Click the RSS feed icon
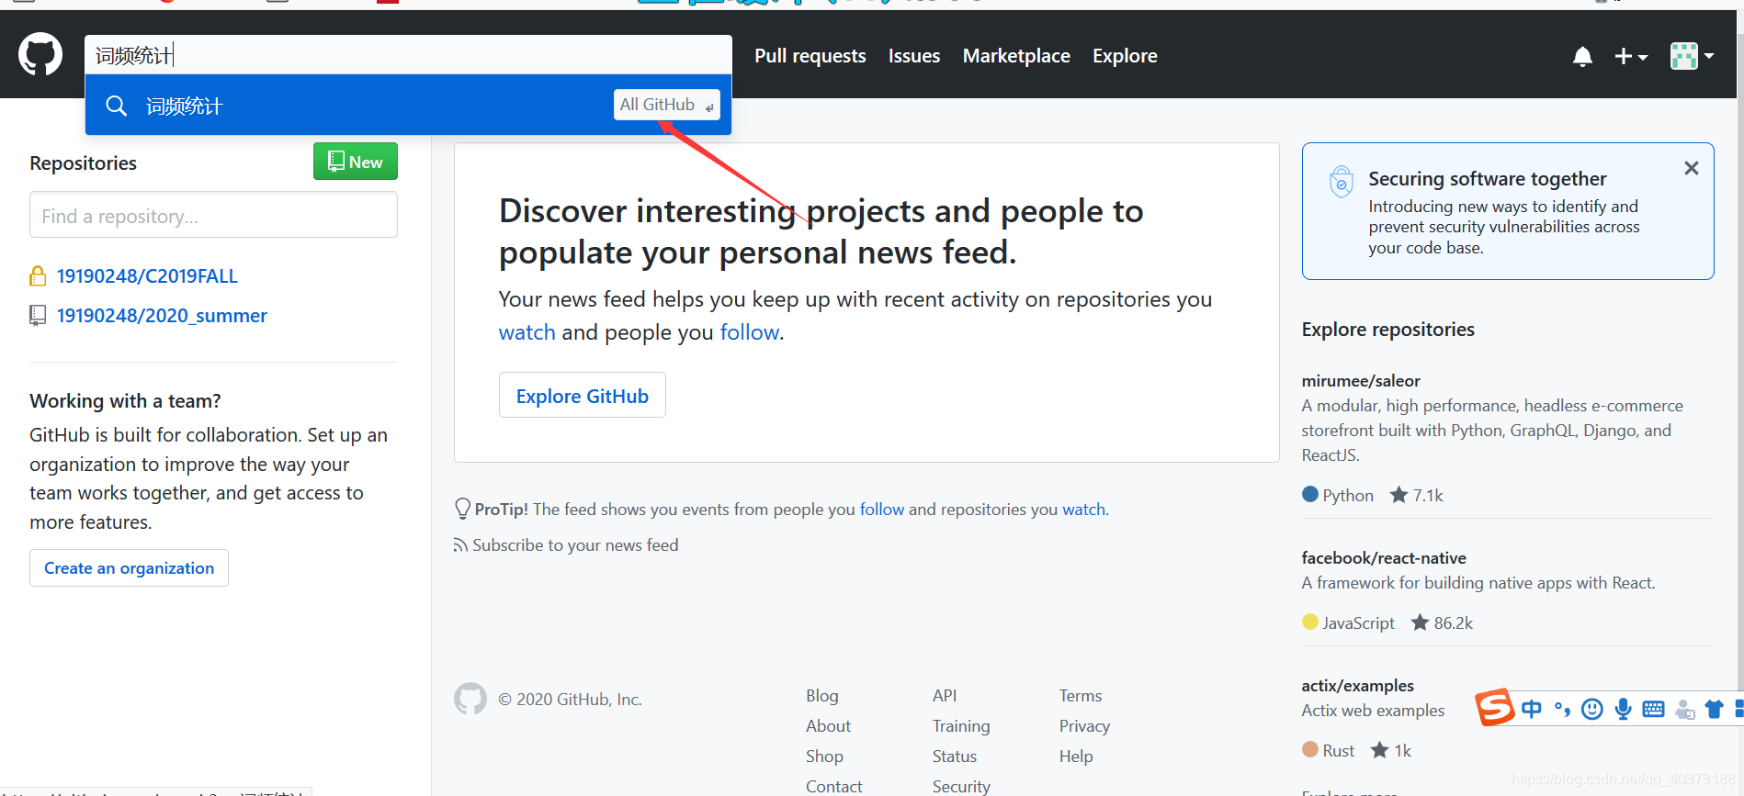The image size is (1744, 796). pyautogui.click(x=460, y=545)
